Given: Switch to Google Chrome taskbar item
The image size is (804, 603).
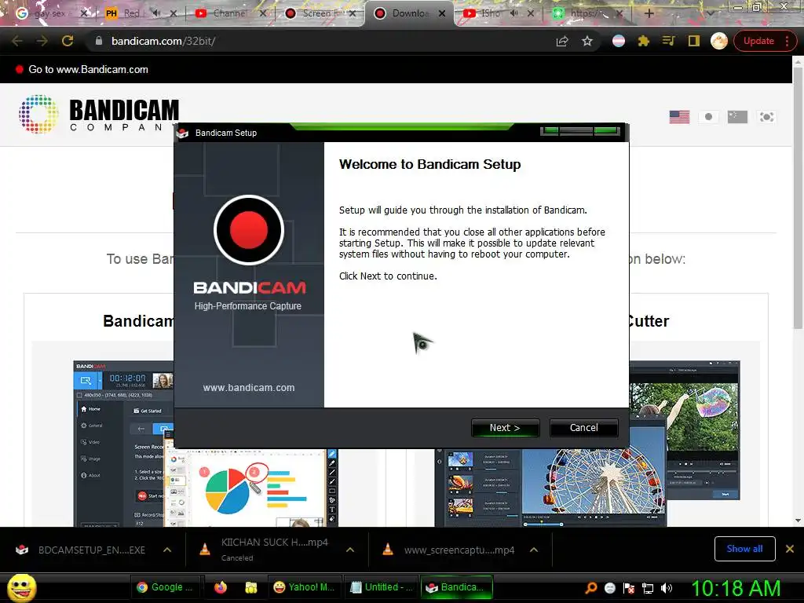Looking at the screenshot, I should [166, 587].
